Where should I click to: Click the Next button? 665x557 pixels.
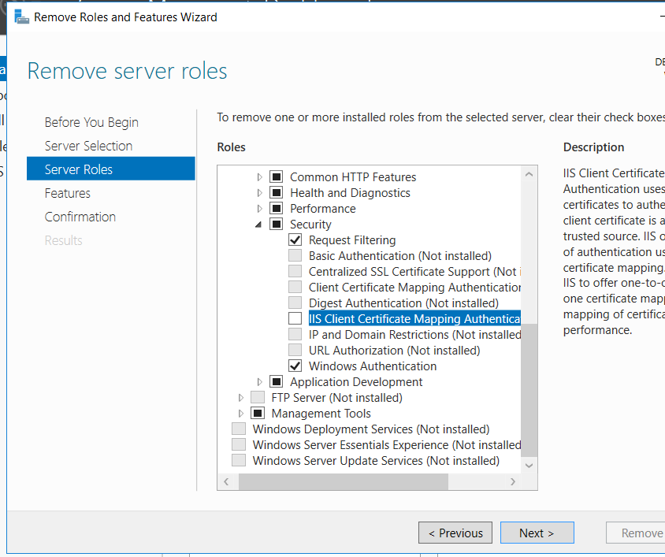pyautogui.click(x=537, y=533)
